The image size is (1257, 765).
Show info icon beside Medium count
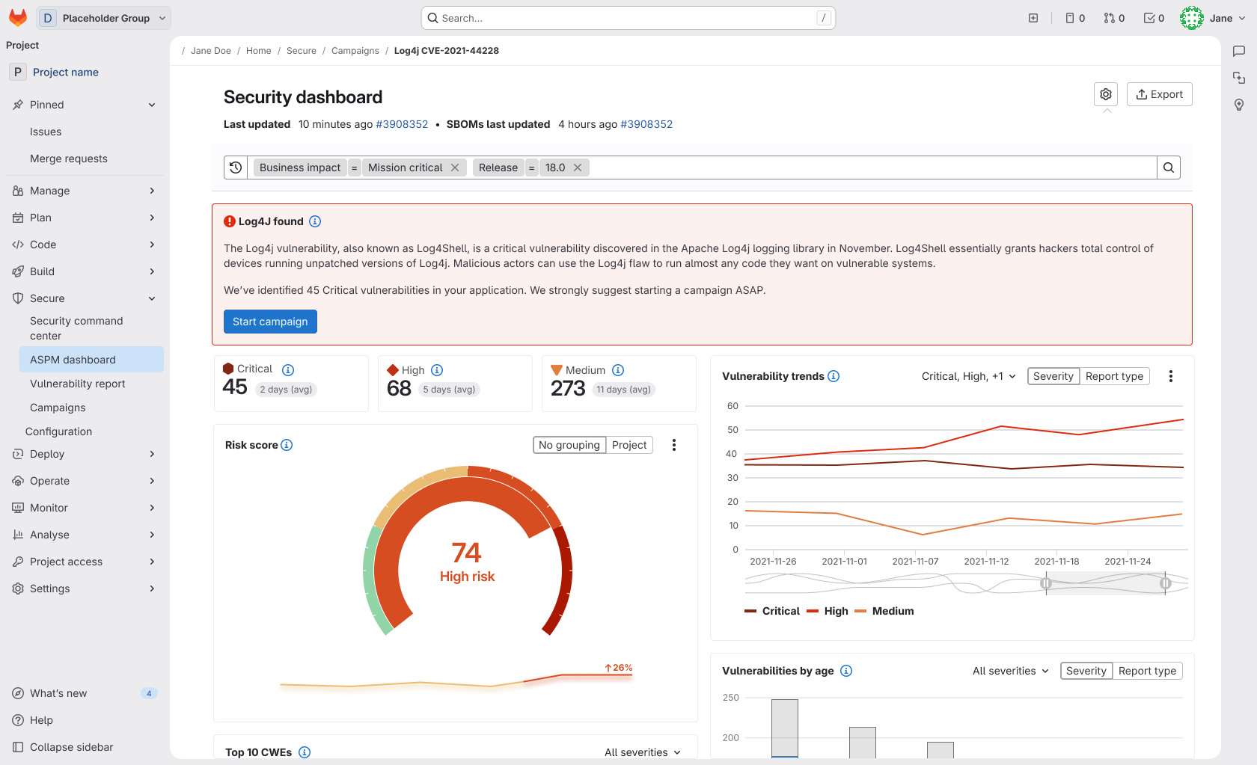pos(618,370)
